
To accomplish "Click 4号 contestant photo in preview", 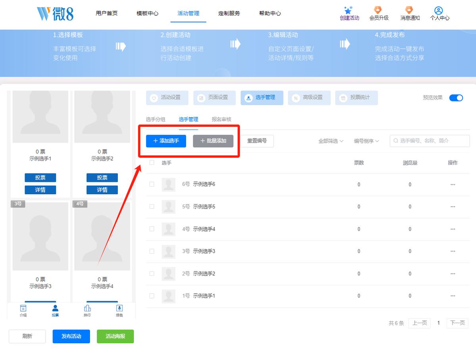I will pyautogui.click(x=102, y=236).
